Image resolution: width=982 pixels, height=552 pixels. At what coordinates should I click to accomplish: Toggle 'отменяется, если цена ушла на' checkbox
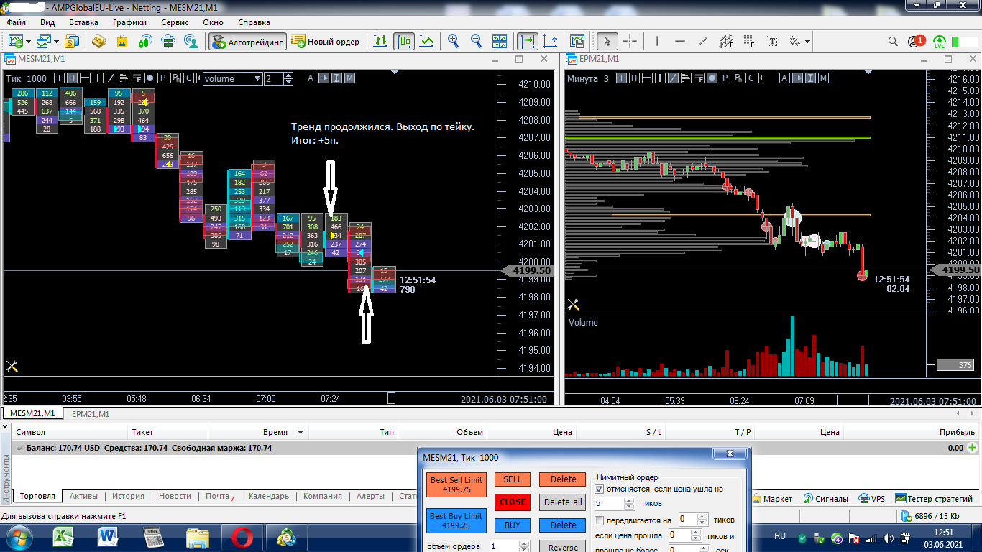[600, 489]
